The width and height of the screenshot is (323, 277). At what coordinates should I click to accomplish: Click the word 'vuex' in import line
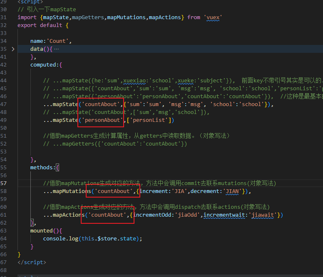213,17
